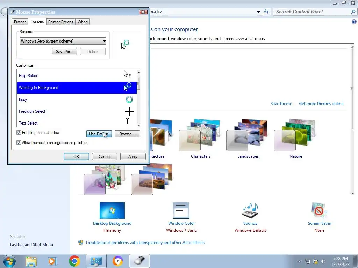Select the Help Select pointer row

(x=77, y=76)
